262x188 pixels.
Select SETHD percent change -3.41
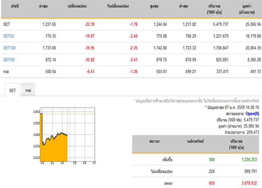pos(134,60)
